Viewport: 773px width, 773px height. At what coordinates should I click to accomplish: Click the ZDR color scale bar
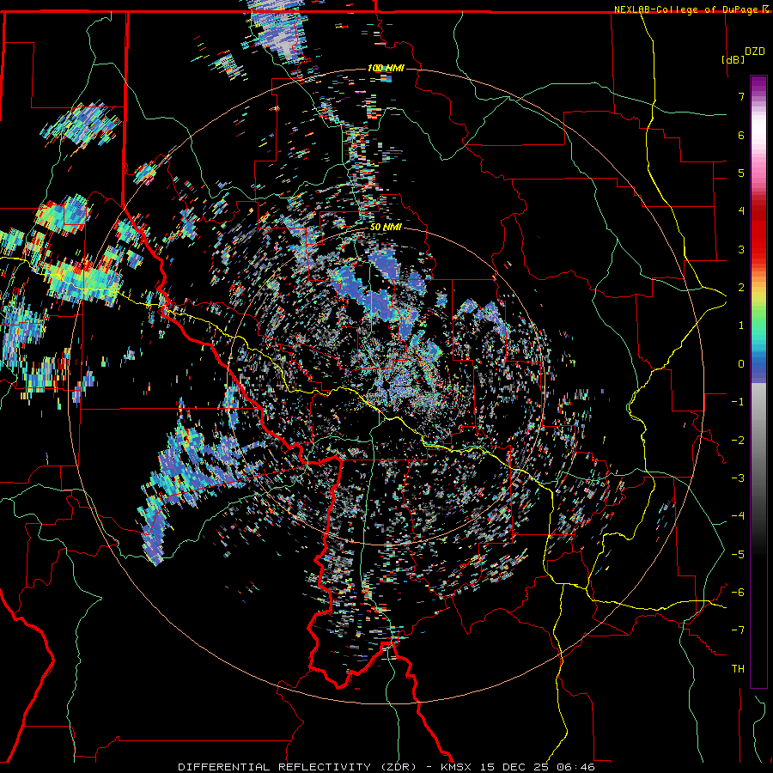point(758,381)
